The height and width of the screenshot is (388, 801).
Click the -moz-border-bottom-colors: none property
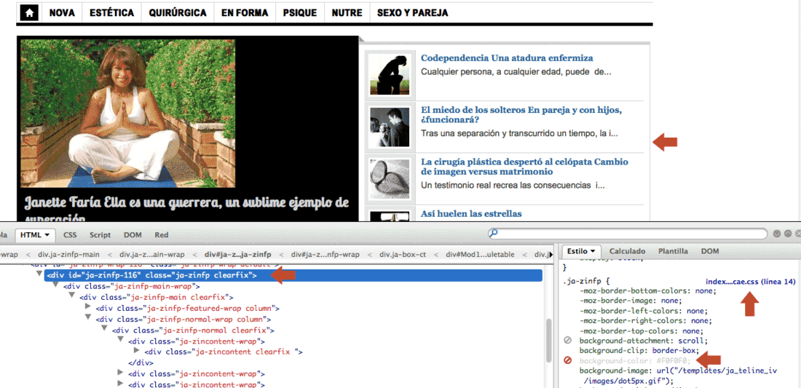[648, 291]
